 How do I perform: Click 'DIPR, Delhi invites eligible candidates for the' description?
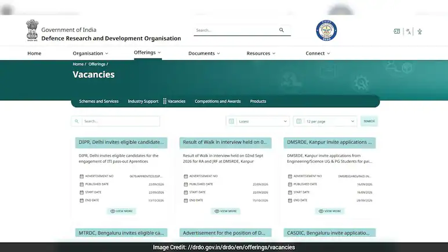[118, 156]
